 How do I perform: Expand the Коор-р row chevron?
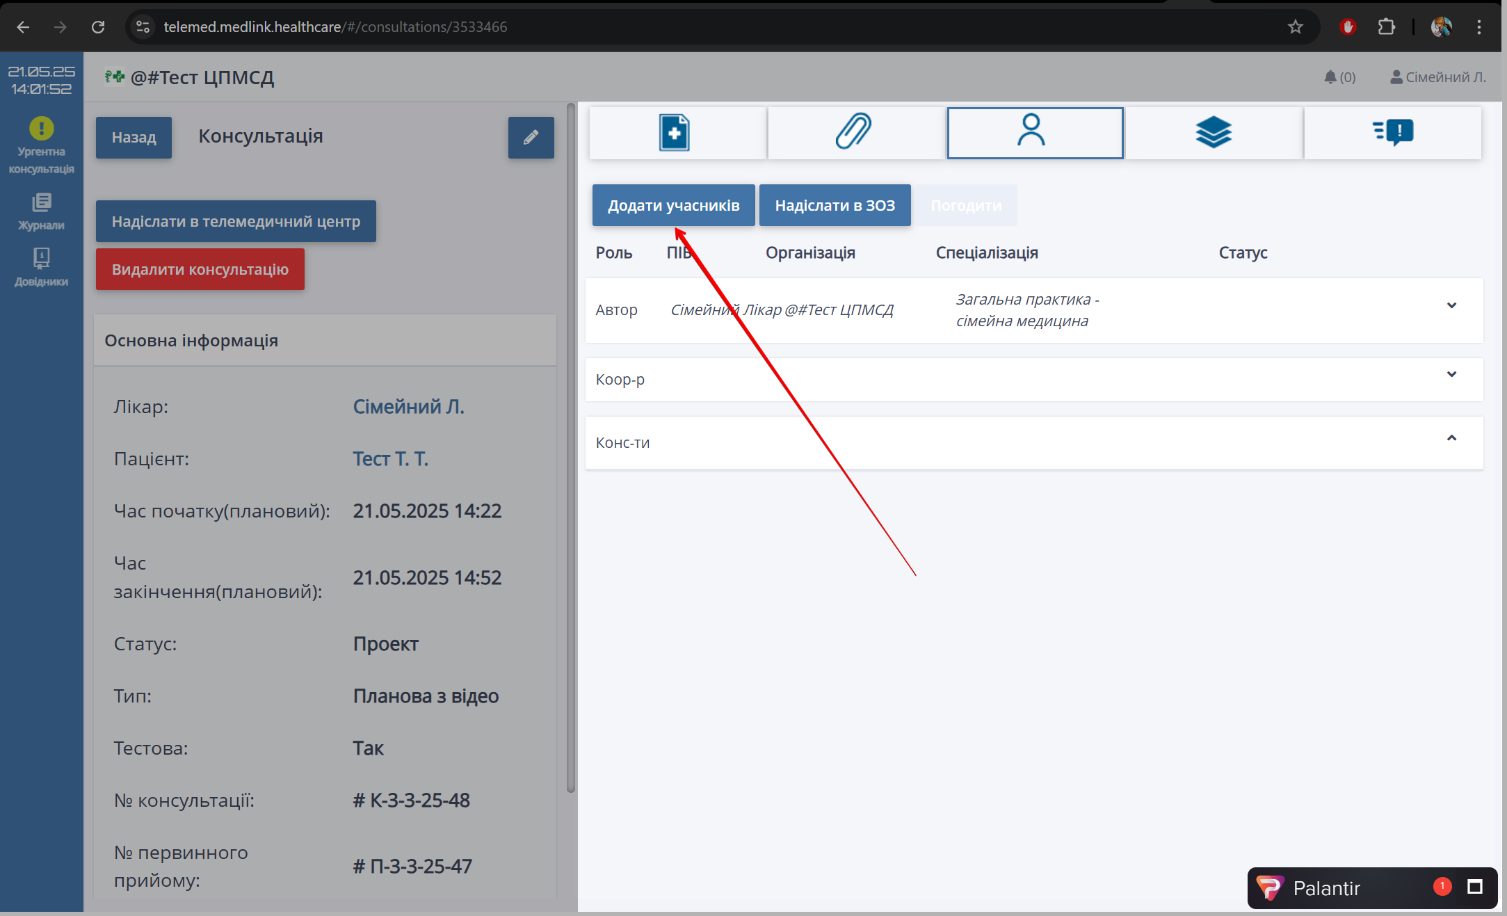[x=1451, y=374]
